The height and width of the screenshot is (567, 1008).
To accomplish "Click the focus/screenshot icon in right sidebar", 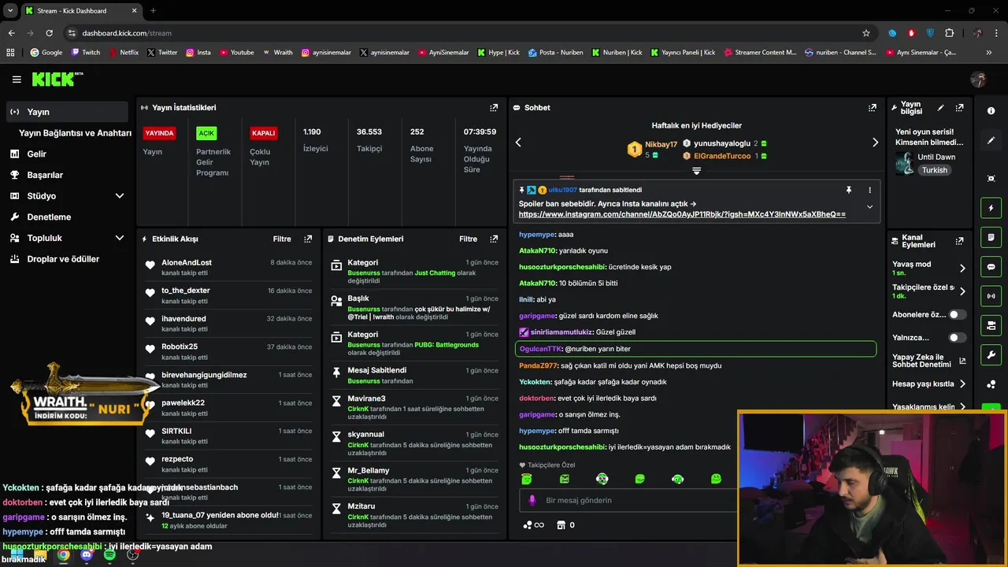I will click(x=991, y=179).
